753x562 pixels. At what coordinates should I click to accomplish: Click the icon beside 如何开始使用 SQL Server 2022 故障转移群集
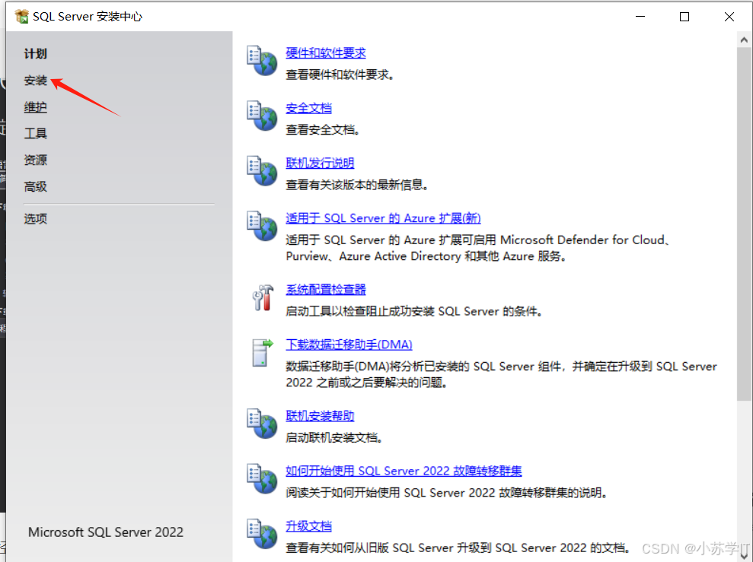[262, 479]
